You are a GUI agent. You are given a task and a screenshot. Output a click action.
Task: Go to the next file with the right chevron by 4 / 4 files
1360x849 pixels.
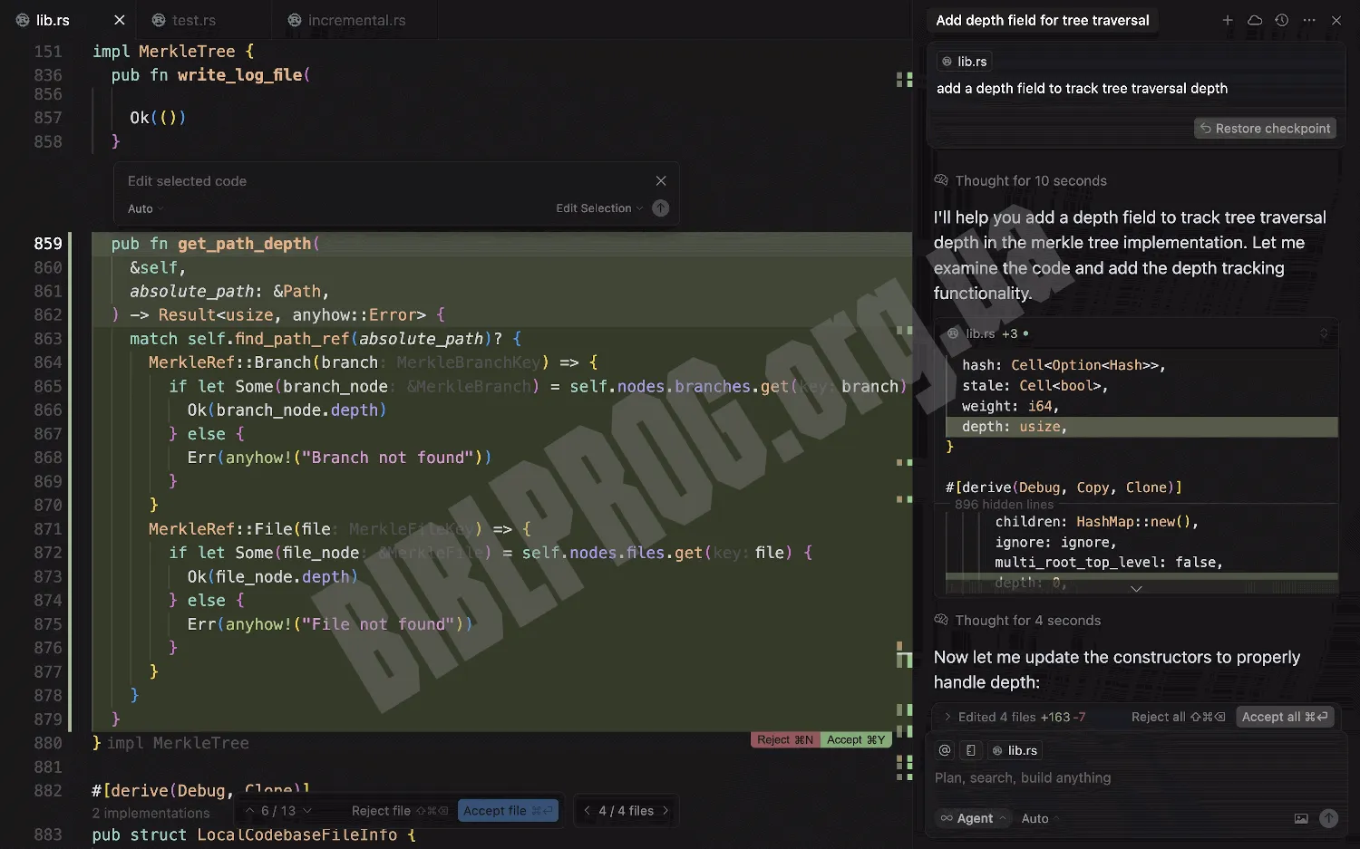665,811
